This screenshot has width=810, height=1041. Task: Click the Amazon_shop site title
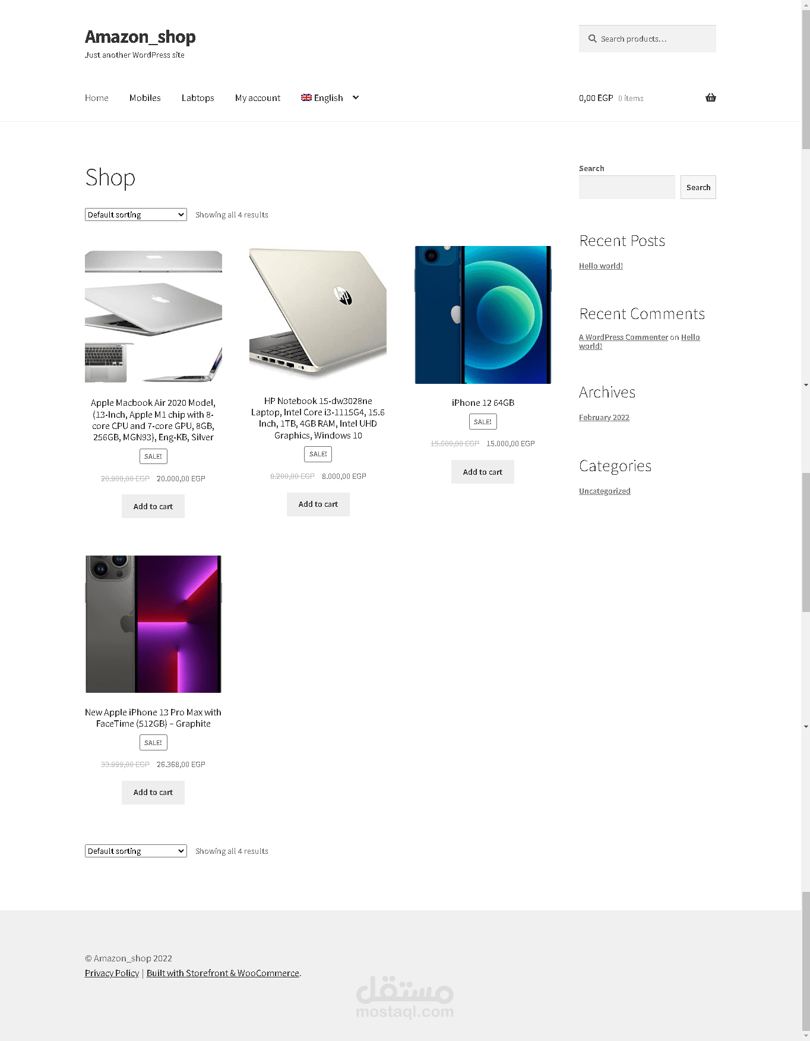click(x=140, y=37)
